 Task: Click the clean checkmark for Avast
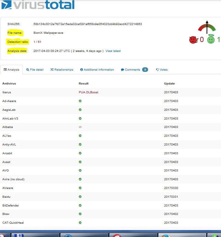coord(80,162)
